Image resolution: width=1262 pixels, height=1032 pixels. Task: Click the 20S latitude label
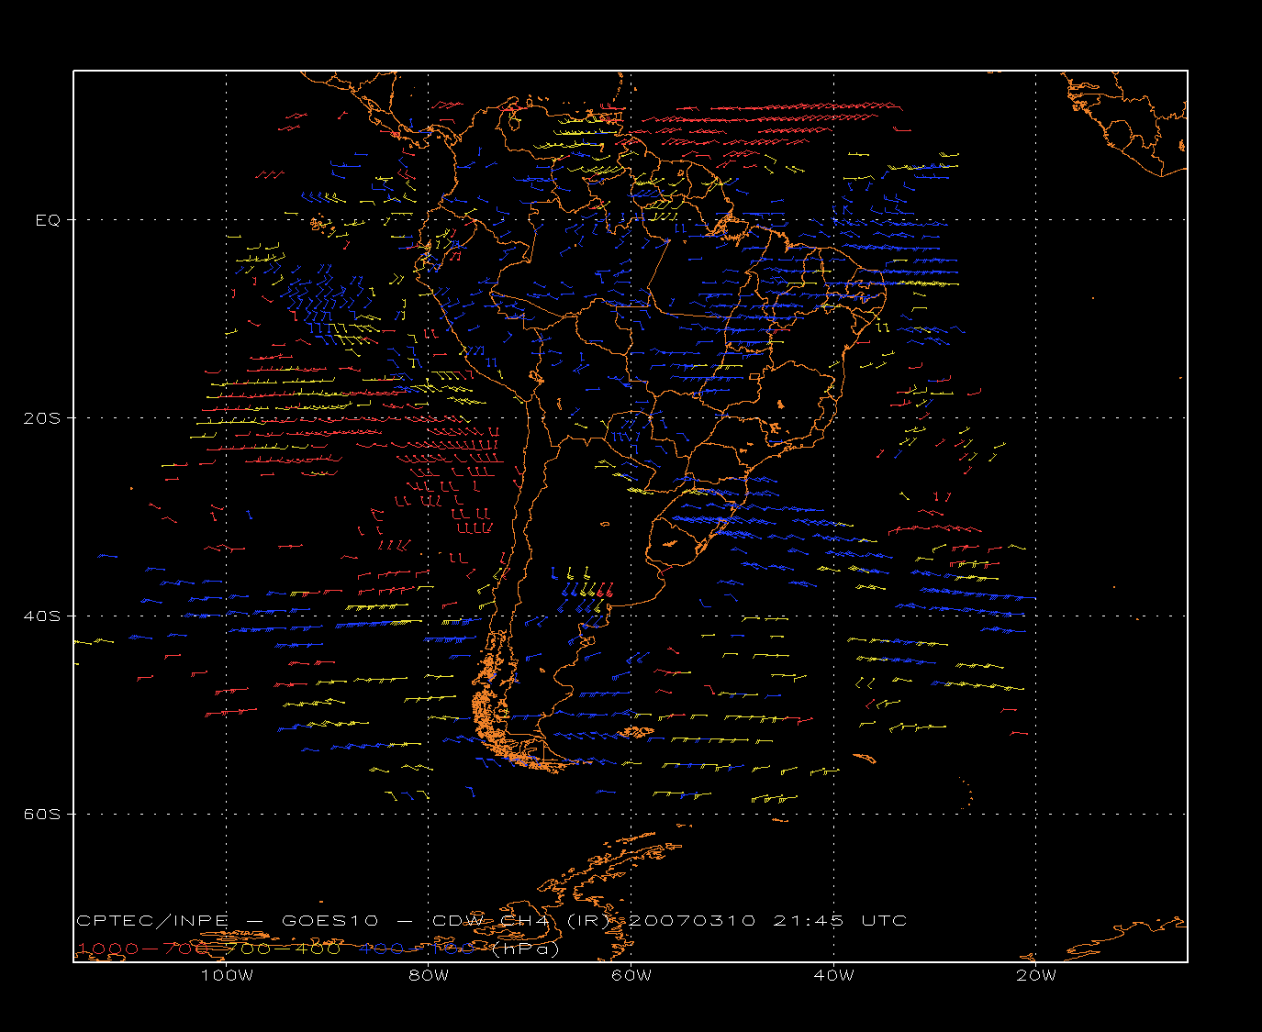pyautogui.click(x=40, y=417)
